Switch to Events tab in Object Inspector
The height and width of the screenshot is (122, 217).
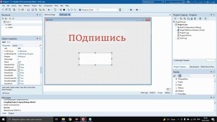(x=15, y=45)
